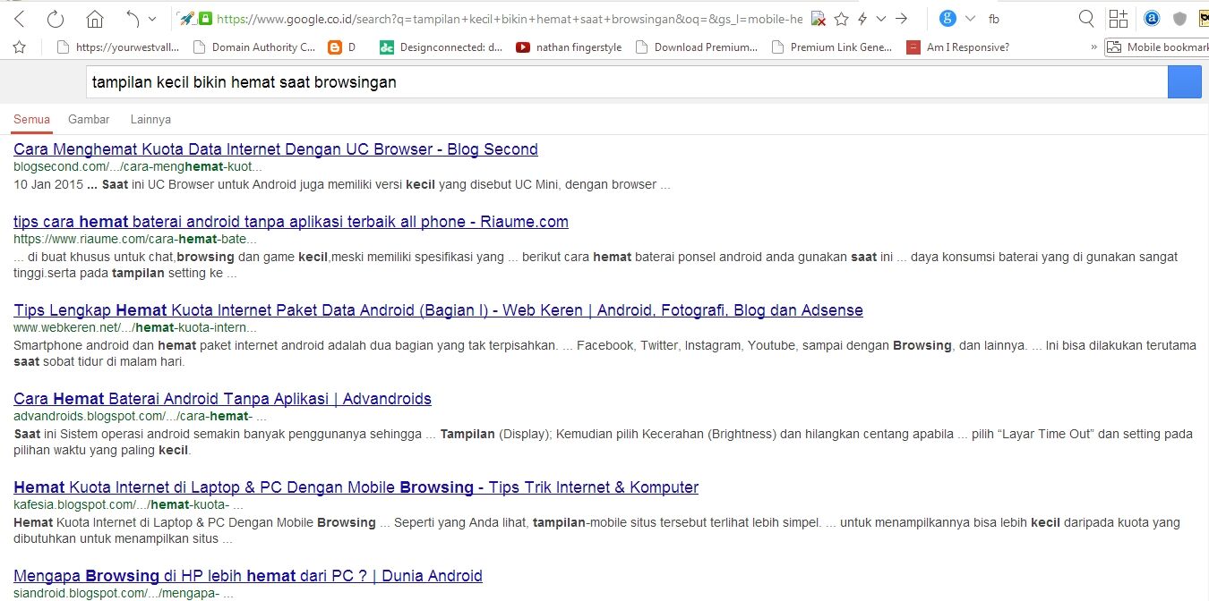
Task: Reload the page with the refresh icon
Action: (x=55, y=19)
